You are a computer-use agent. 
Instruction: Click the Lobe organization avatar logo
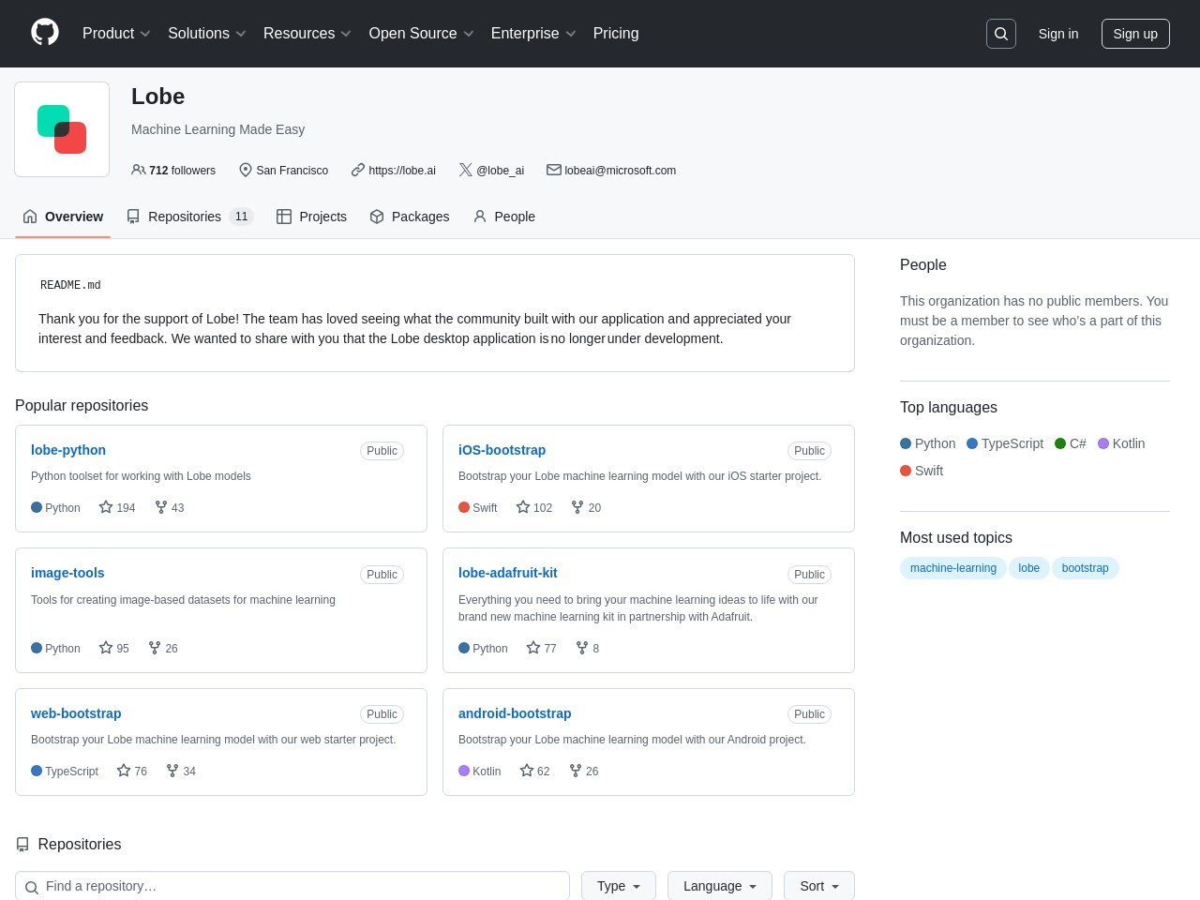[62, 129]
